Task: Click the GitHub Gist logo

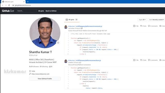Action: [x=8, y=11]
